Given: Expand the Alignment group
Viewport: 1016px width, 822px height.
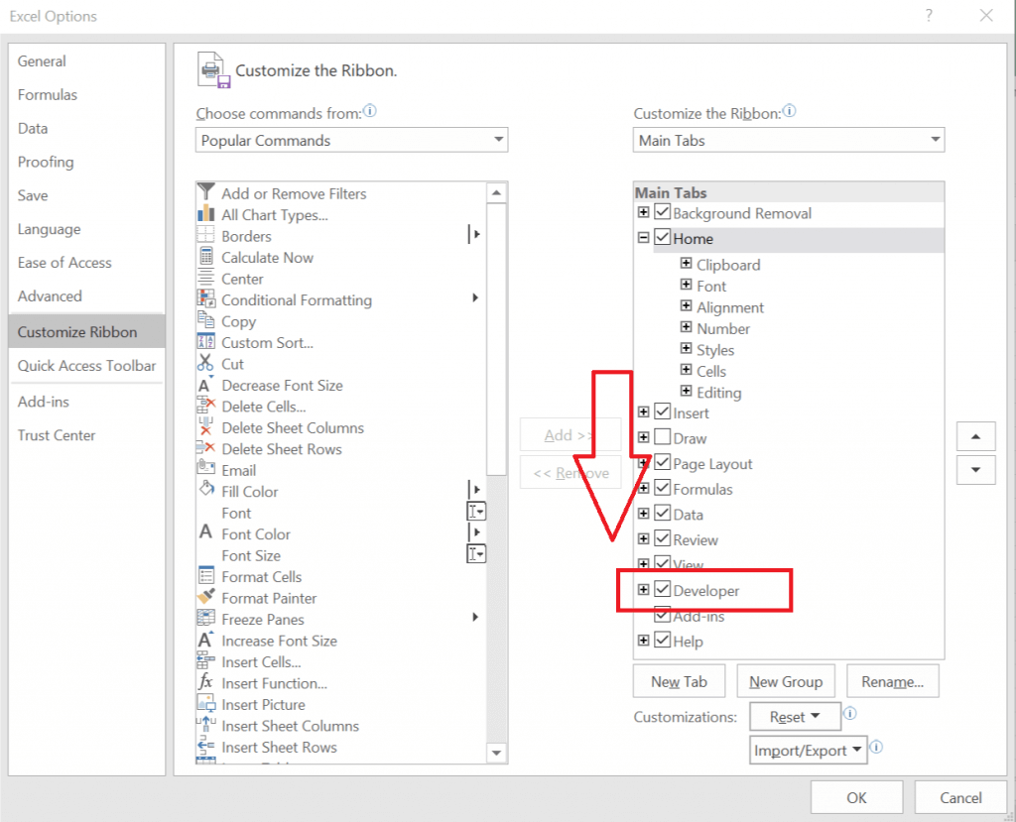Looking at the screenshot, I should tap(687, 305).
